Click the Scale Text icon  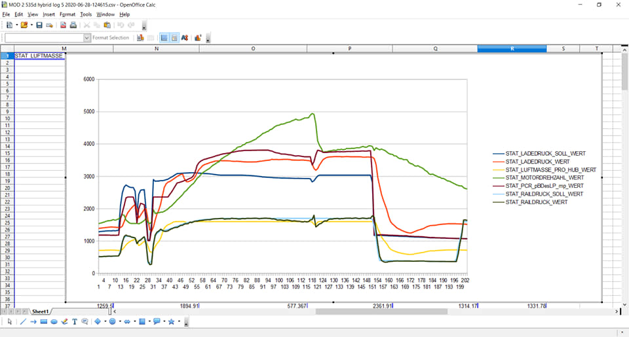coord(185,38)
